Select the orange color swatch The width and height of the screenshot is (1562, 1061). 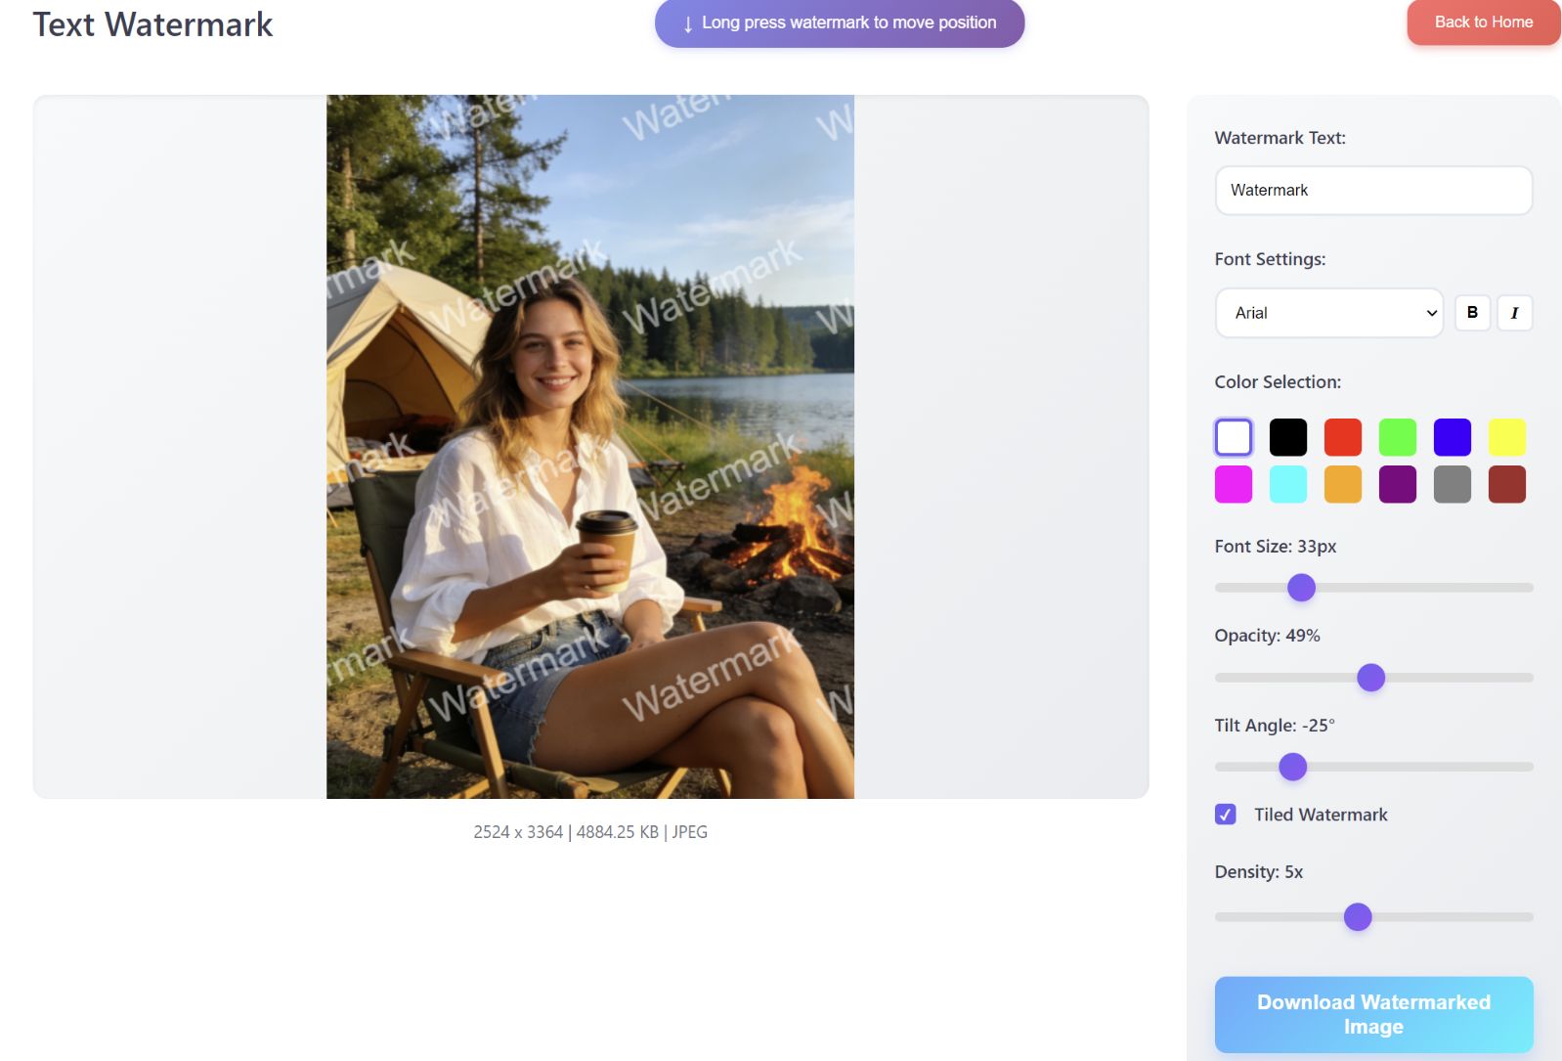(1343, 484)
